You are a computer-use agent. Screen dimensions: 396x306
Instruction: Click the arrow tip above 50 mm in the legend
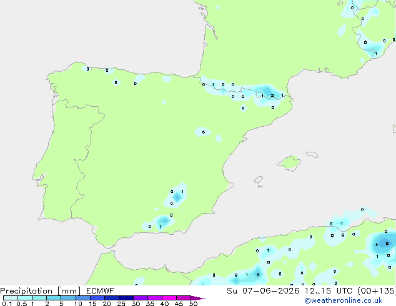click(198, 298)
